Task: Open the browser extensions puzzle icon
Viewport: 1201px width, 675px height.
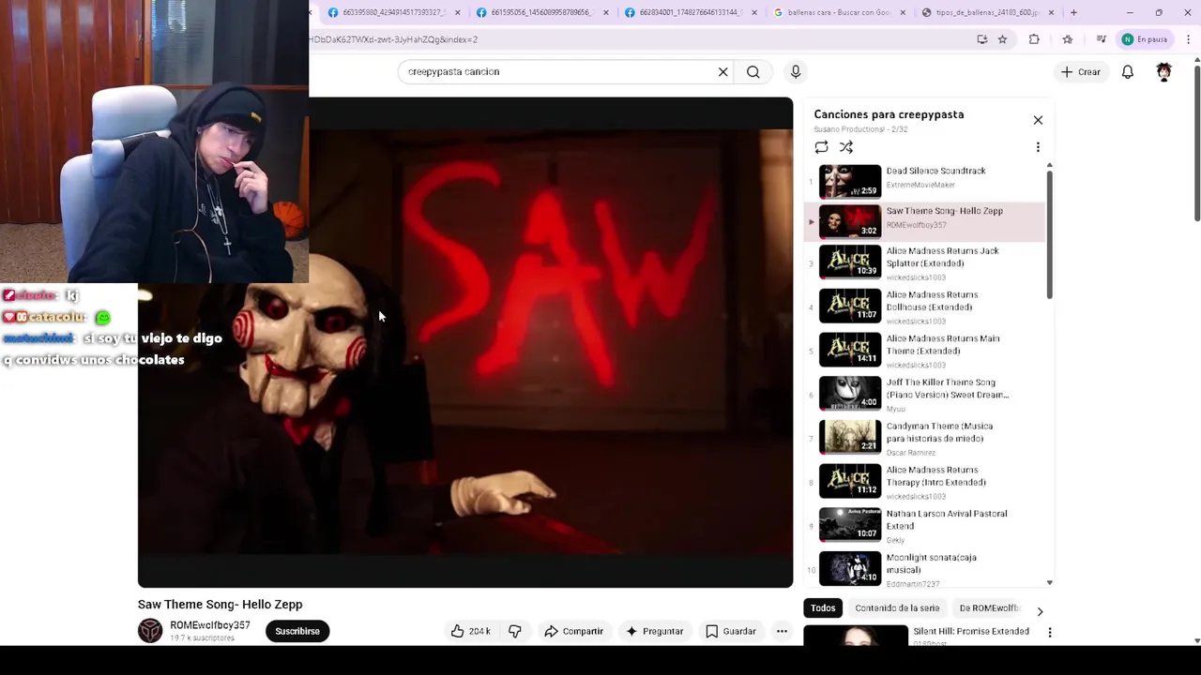Action: [x=1034, y=39]
